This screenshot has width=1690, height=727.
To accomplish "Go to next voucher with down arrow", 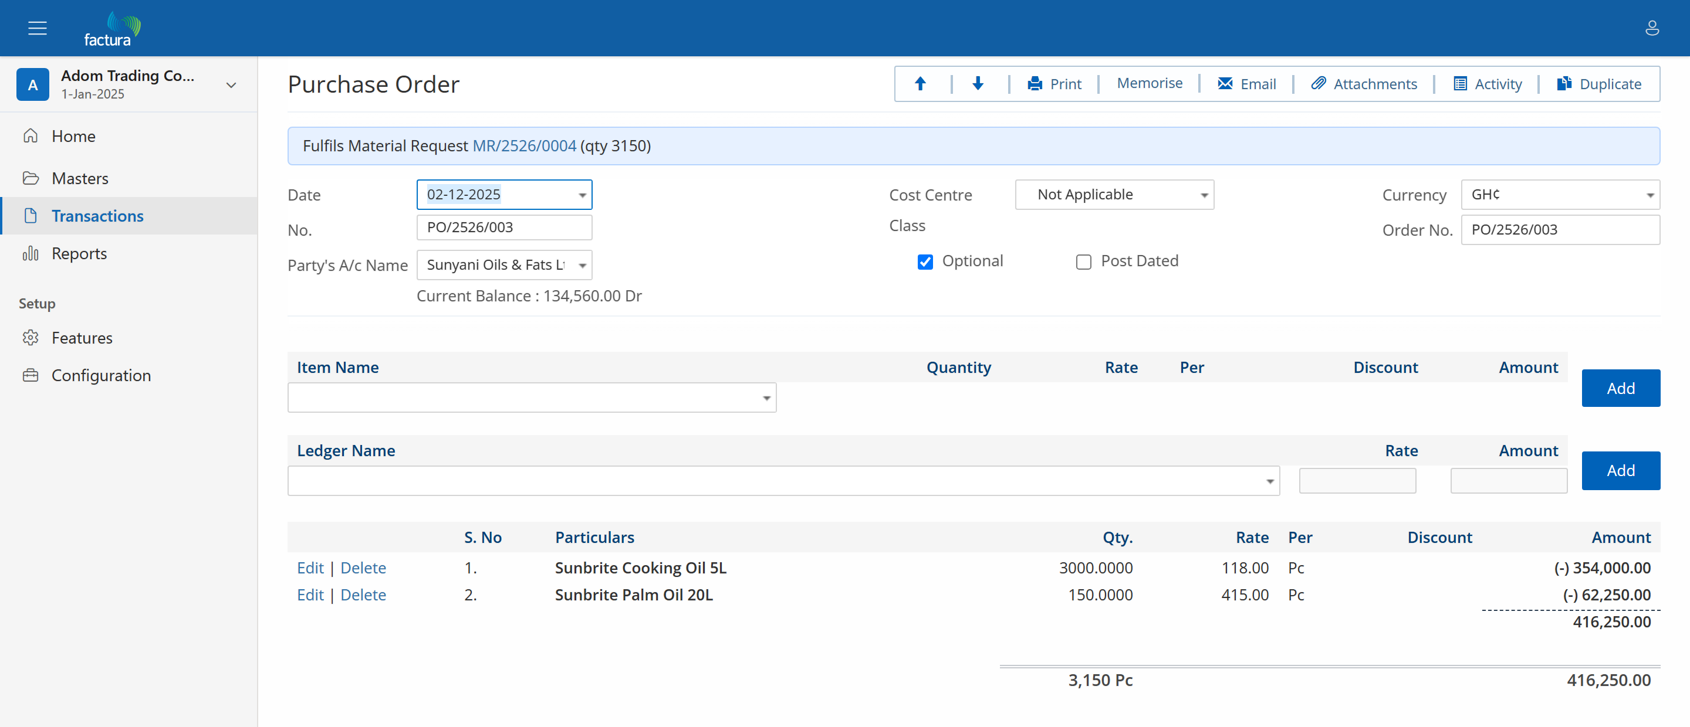I will pyautogui.click(x=978, y=83).
